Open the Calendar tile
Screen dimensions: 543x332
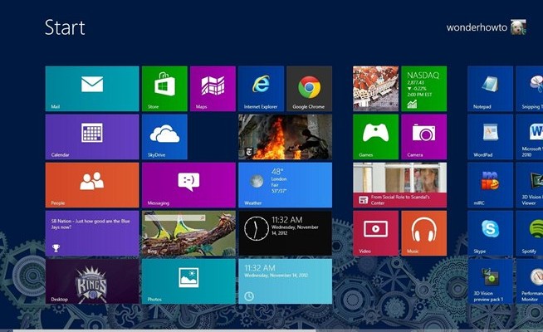(x=92, y=136)
